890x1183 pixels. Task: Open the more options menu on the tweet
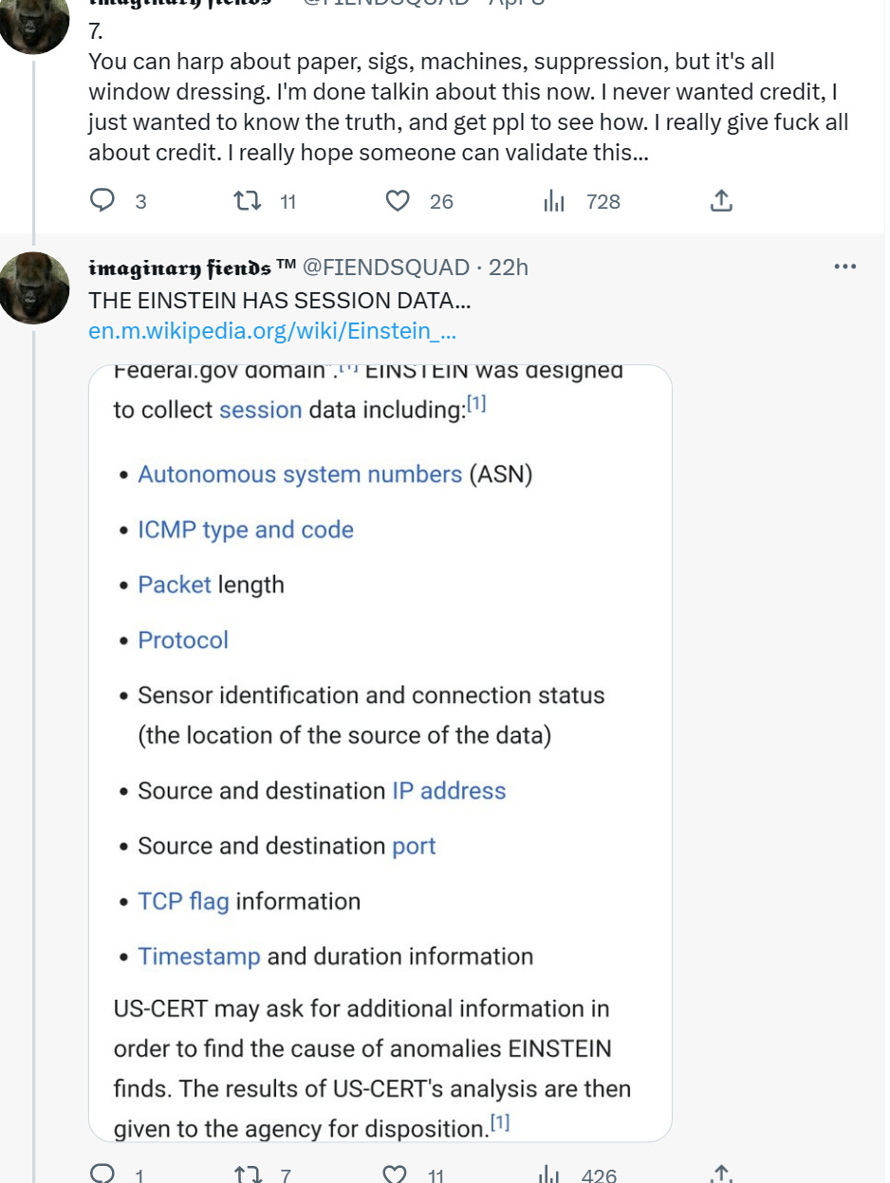(x=844, y=266)
